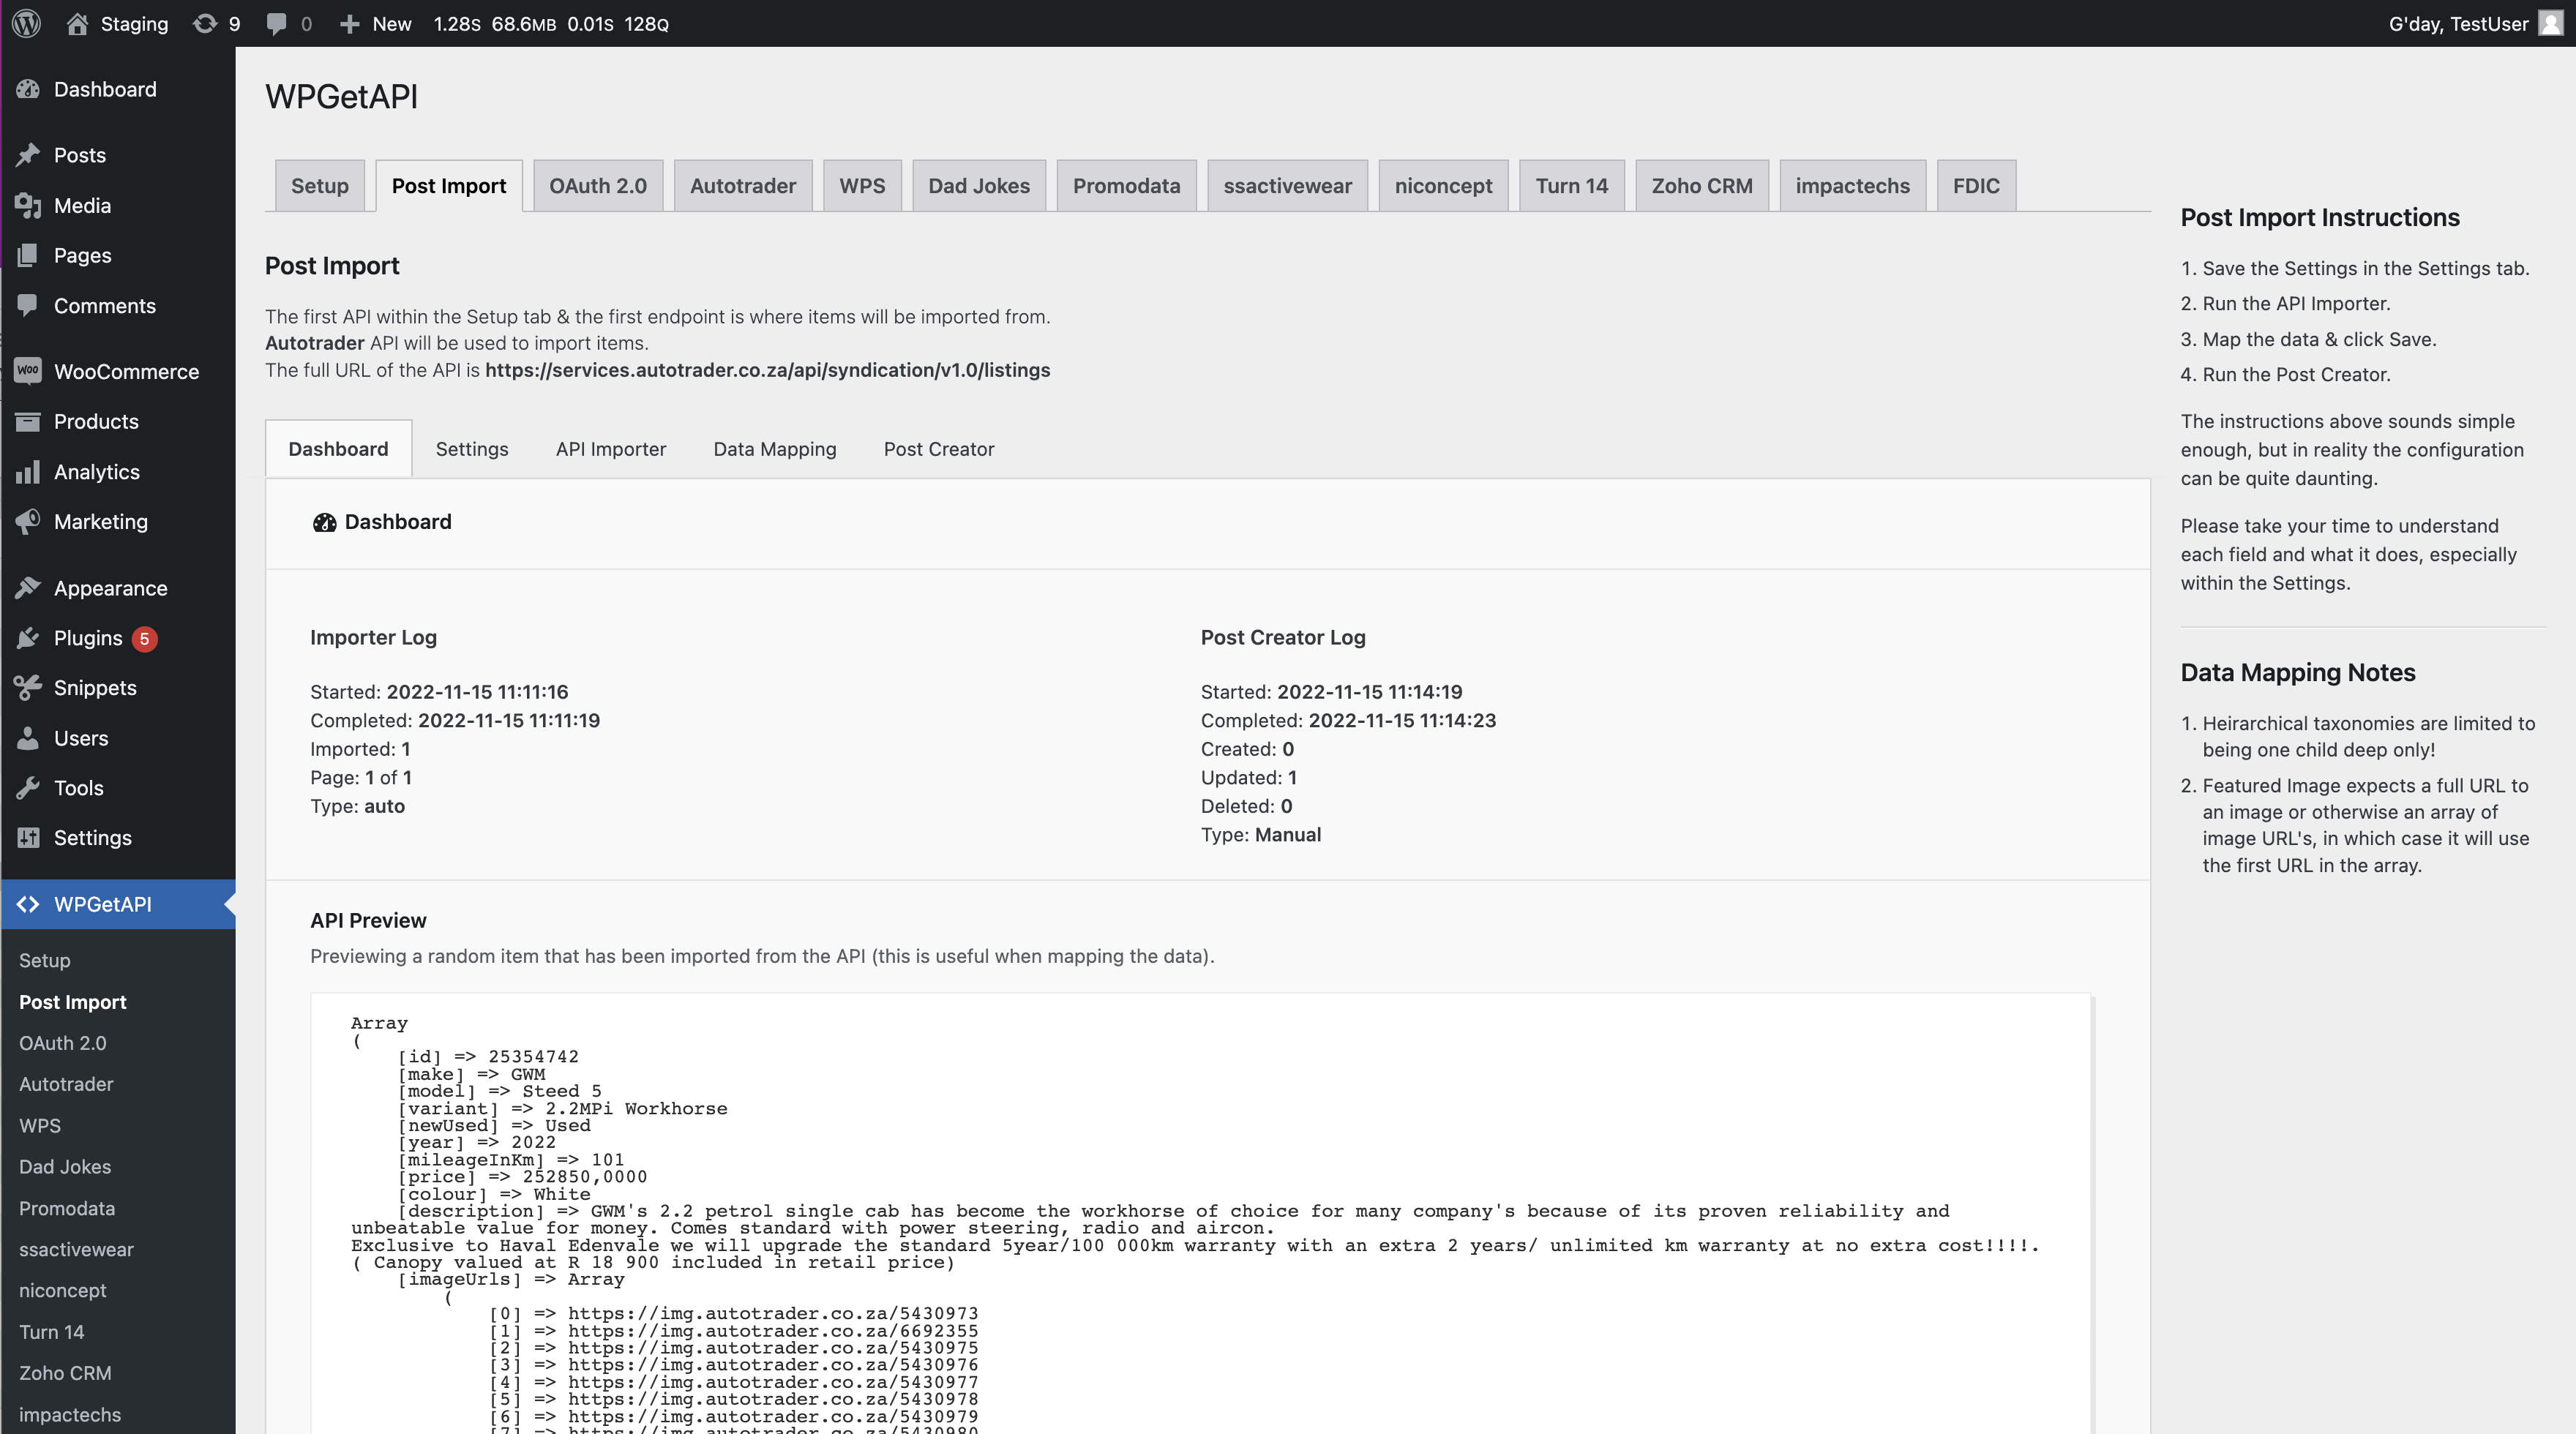
Task: Click the API URL services.autotrader.co.za listings
Action: 767,370
